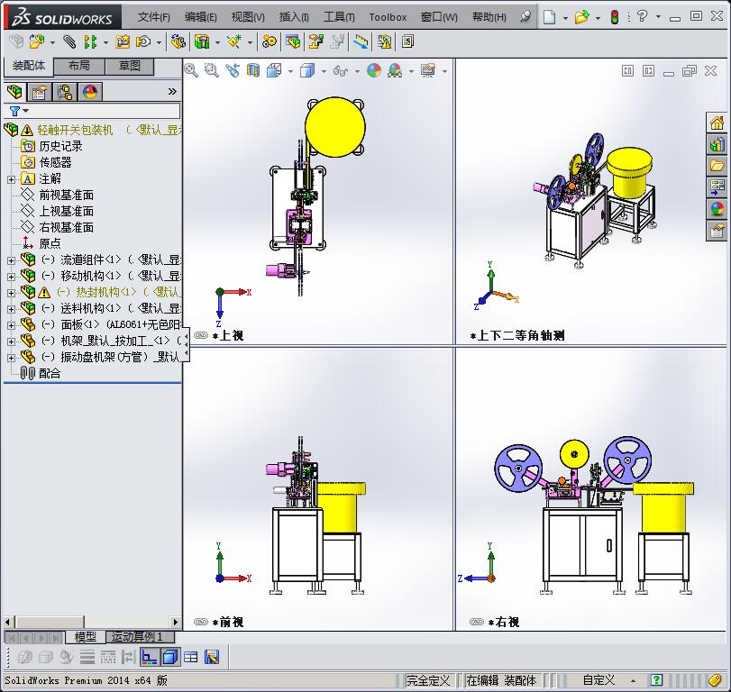Screen dimensions: 731x692
Task: Click the SolidWorks Resources house icon
Action: pos(717,123)
